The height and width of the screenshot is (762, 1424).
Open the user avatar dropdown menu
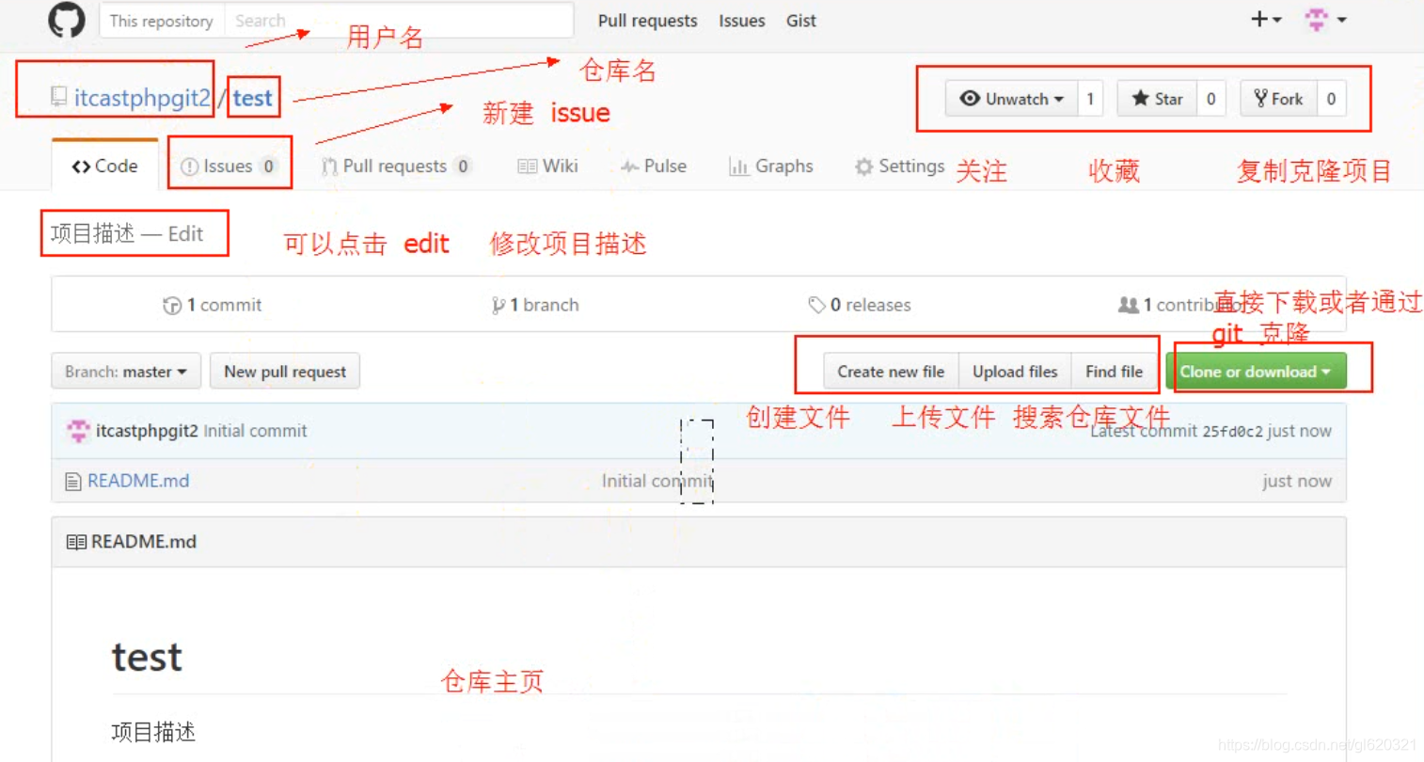click(1326, 20)
